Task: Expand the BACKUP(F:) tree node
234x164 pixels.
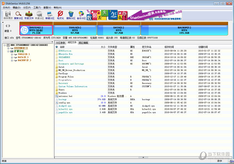Action: 12,61
